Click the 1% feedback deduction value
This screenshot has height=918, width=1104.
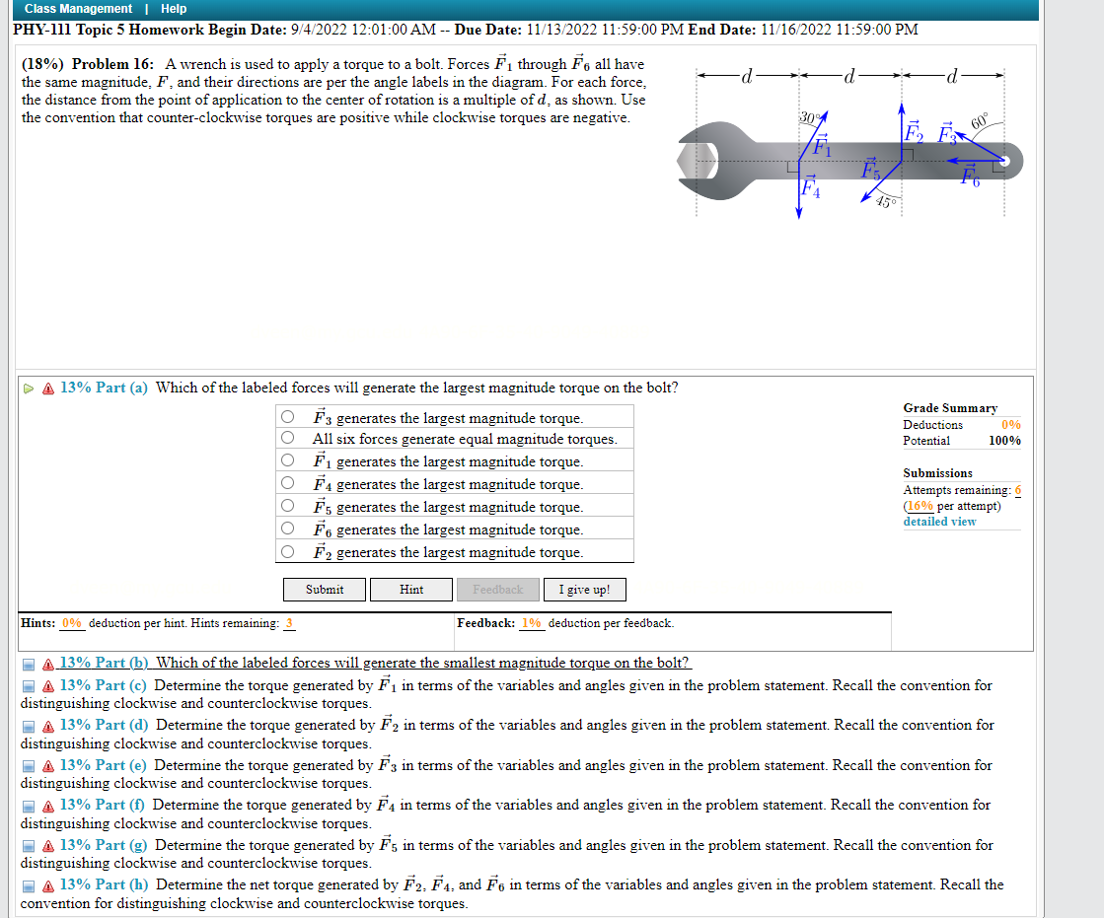pos(532,623)
